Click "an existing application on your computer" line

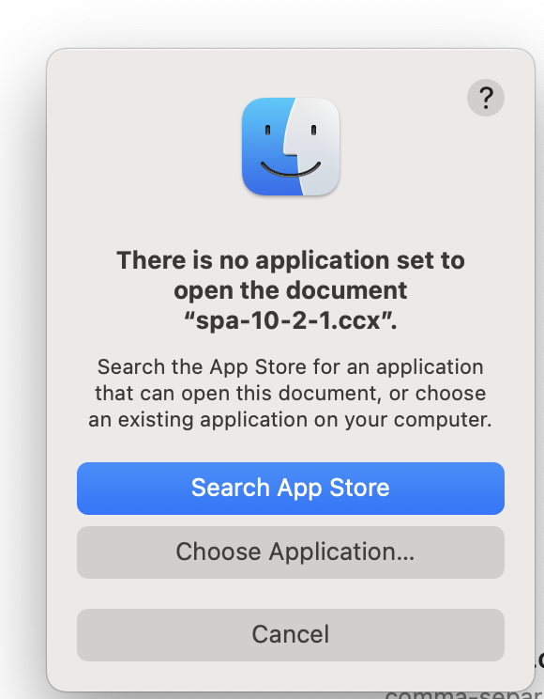(x=290, y=420)
